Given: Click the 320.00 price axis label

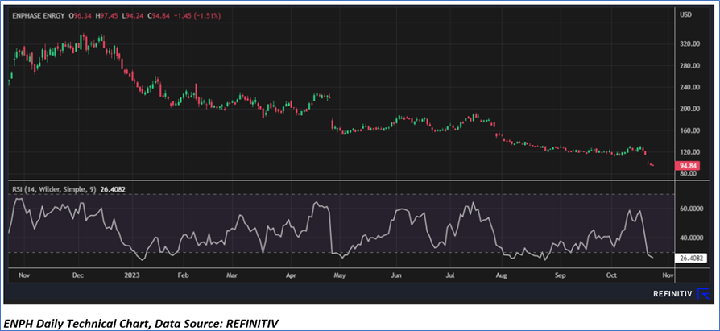Looking at the screenshot, I should click(x=690, y=44).
